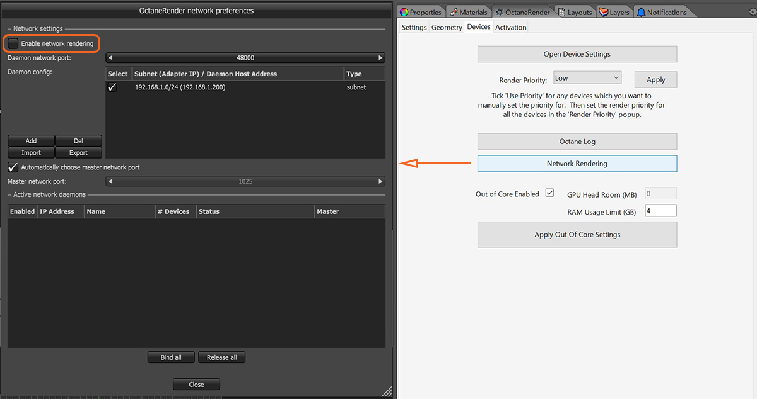Click the Open Device Settings button
The image size is (757, 399).
[x=577, y=54]
